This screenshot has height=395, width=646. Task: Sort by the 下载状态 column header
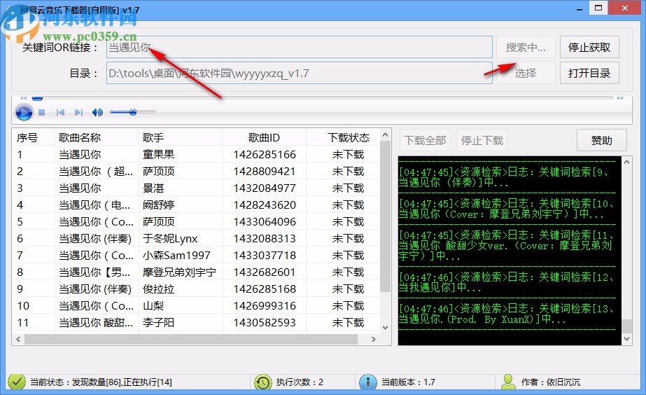click(x=343, y=137)
